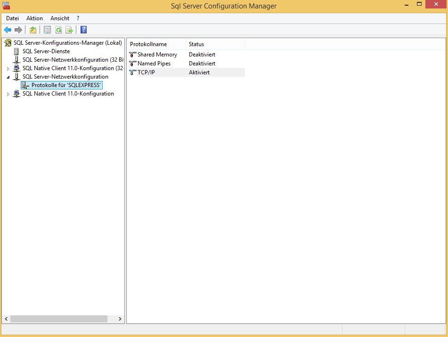Click the Named Pipes protocol icon
The height and width of the screenshot is (337, 448).
[x=132, y=64]
